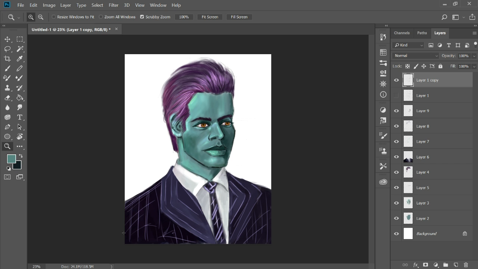Hide Layer 6 visibility eye
478x269 pixels.
click(x=396, y=157)
